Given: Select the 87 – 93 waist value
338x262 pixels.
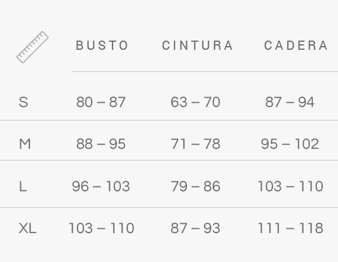Looking at the screenshot, I should coord(195,228).
